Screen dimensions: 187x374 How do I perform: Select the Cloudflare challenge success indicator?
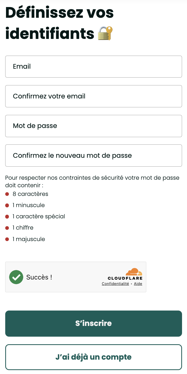click(16, 277)
